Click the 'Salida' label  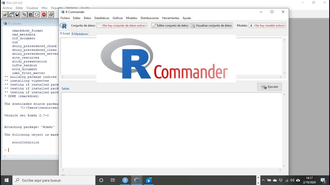click(x=65, y=89)
